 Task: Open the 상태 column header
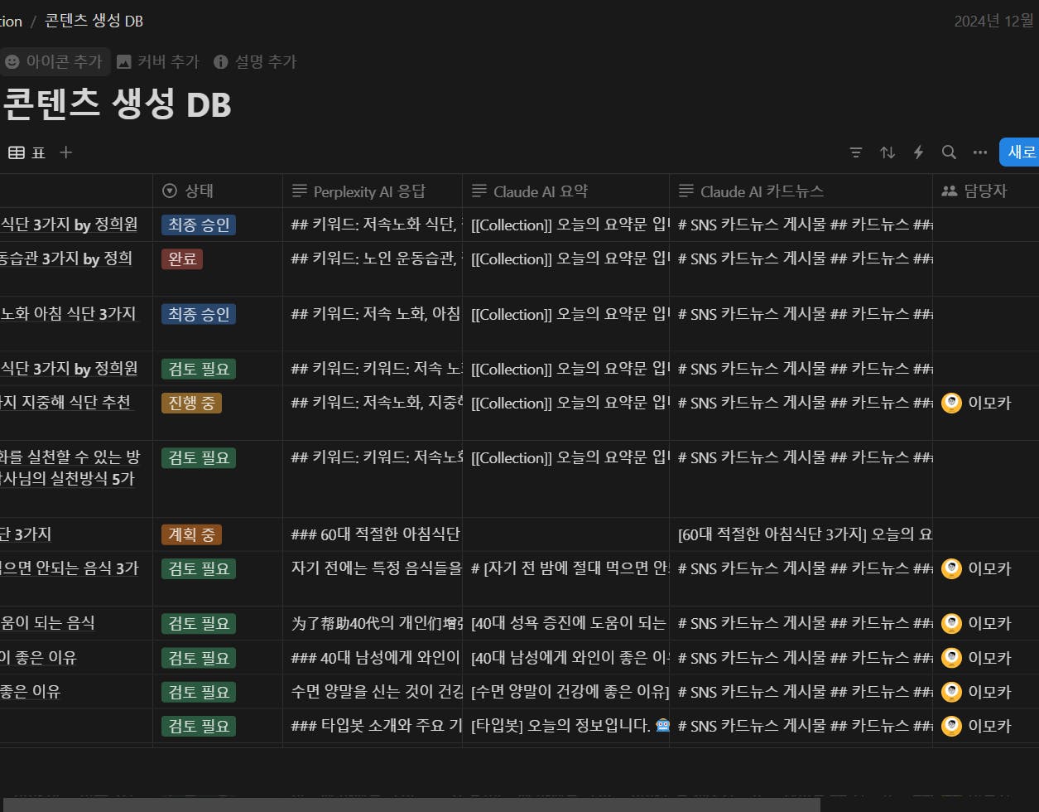(218, 191)
